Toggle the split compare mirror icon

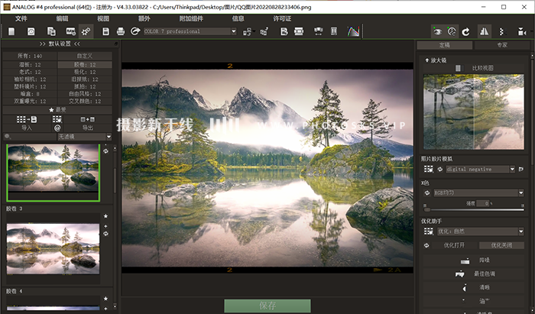[484, 32]
